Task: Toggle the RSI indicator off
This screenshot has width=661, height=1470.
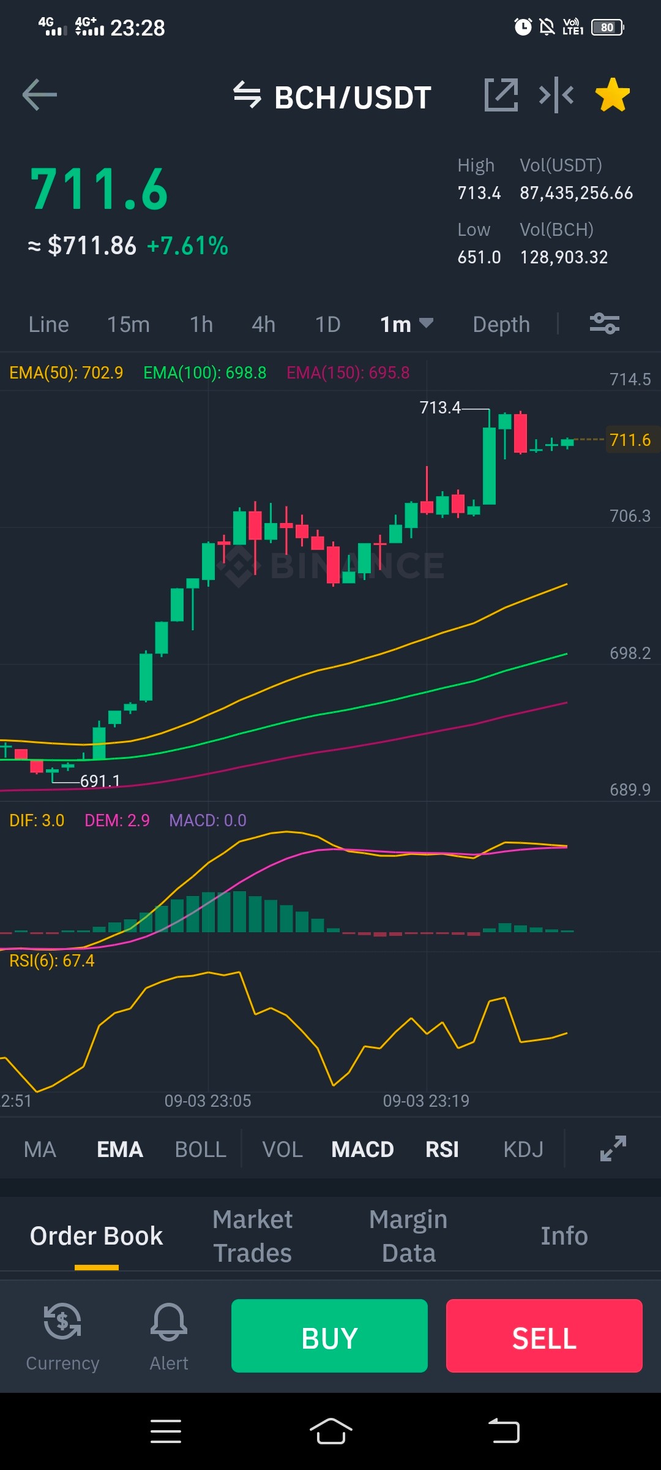Action: [442, 1150]
